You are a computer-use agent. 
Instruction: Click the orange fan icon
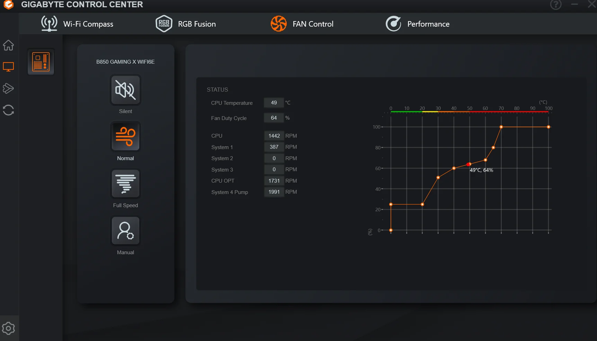278,24
